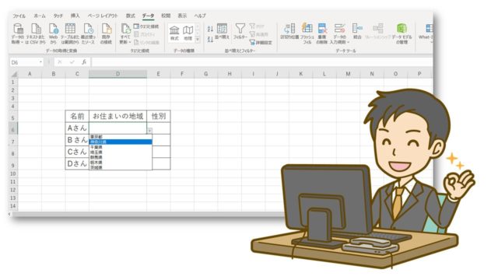Choose 千葉県 from dropdown list
Viewport: 498px width, 280px height.
121,147
